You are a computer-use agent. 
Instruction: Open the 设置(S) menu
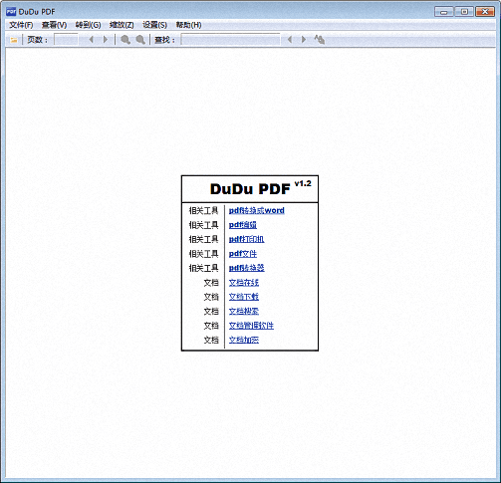tap(154, 25)
